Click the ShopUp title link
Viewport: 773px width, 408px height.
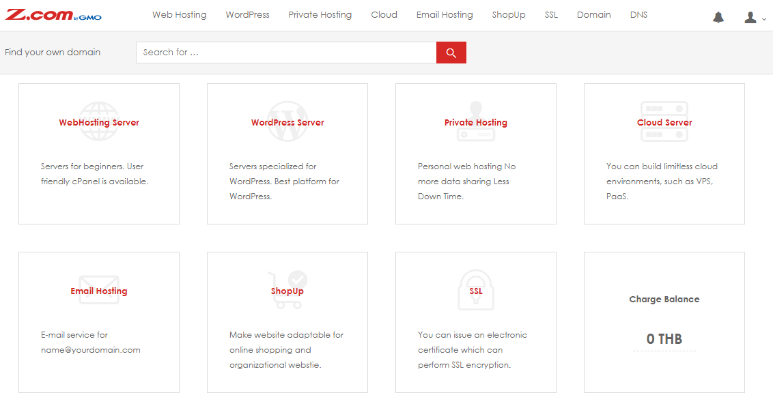coord(287,291)
